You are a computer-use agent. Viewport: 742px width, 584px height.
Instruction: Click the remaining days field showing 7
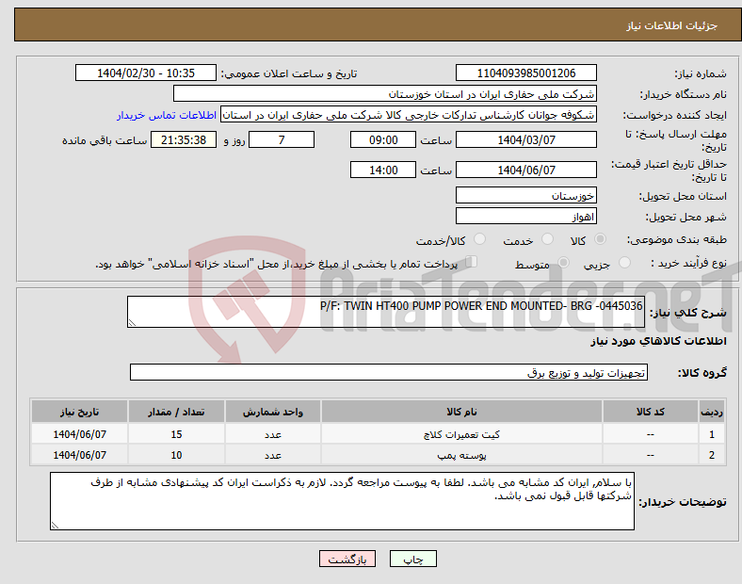coord(282,139)
